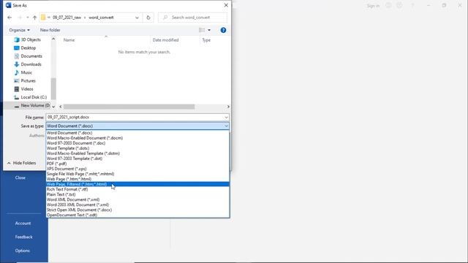Image resolution: width=468 pixels, height=263 pixels.
Task: Choose PDF (*.pdf) file type
Action: click(137, 164)
